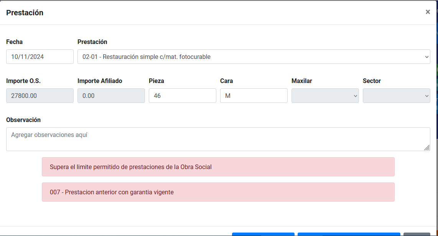Click the Pieza field containing 46
This screenshot has height=236, width=438.
click(x=182, y=96)
